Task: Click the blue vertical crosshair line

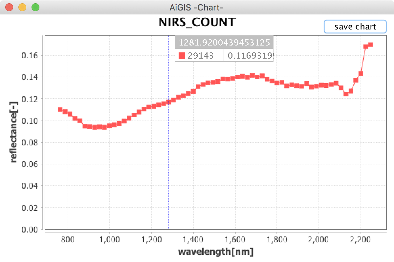Action: [x=168, y=147]
